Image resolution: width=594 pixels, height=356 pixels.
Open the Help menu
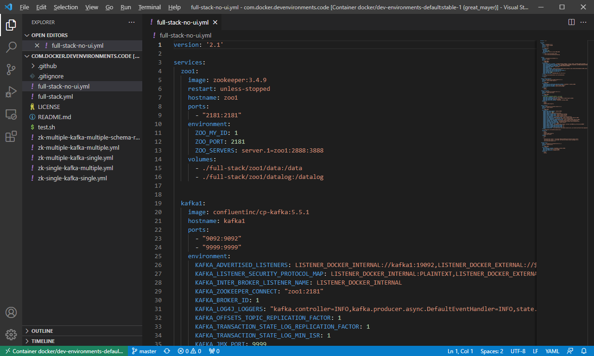click(175, 7)
